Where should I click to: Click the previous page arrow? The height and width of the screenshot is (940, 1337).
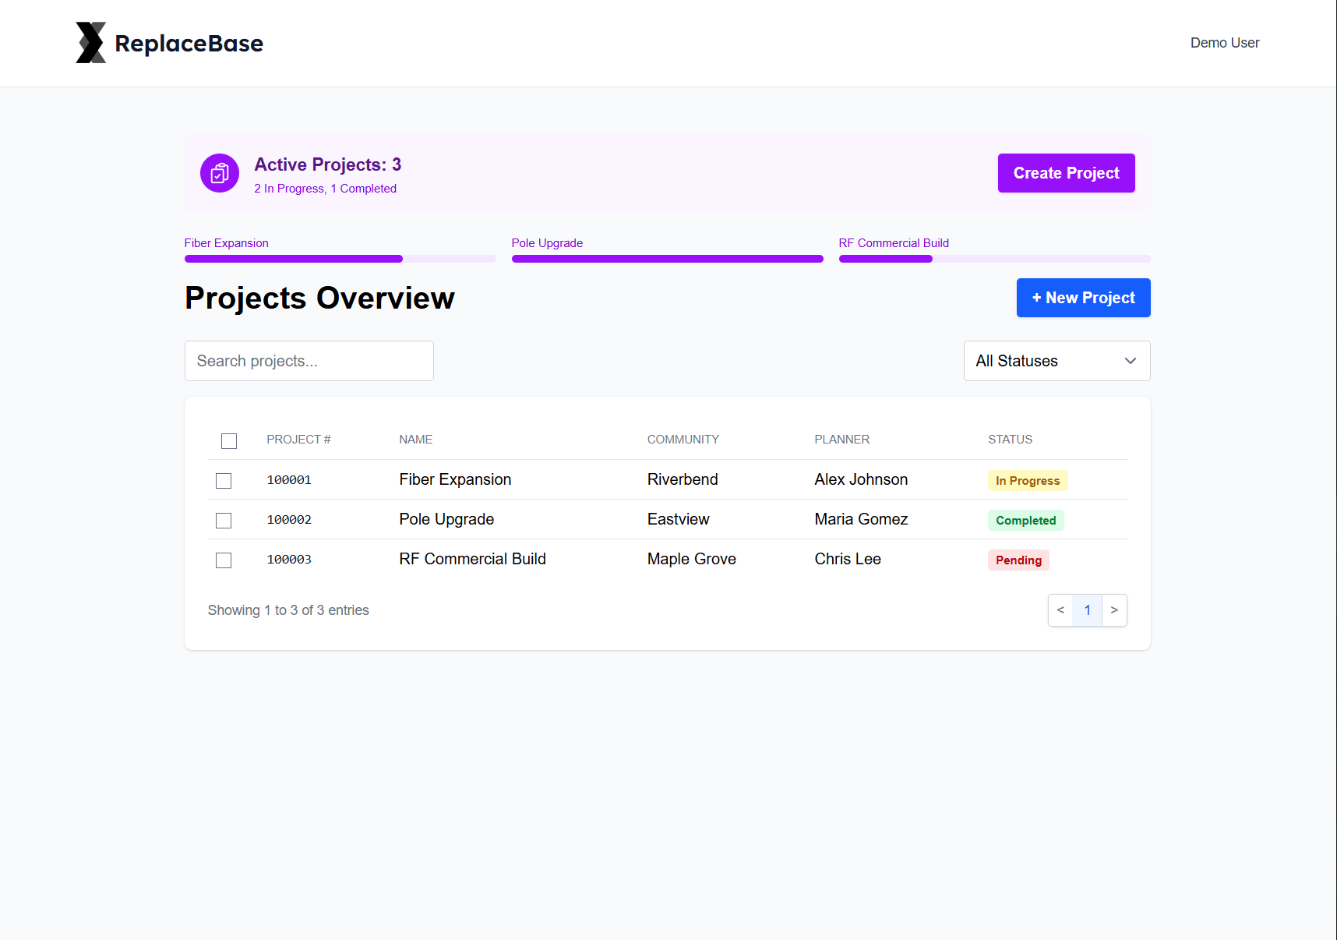point(1060,610)
